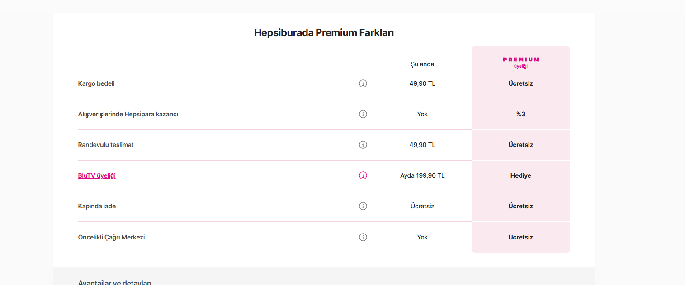Open the BluTV üyeliği link

97,175
